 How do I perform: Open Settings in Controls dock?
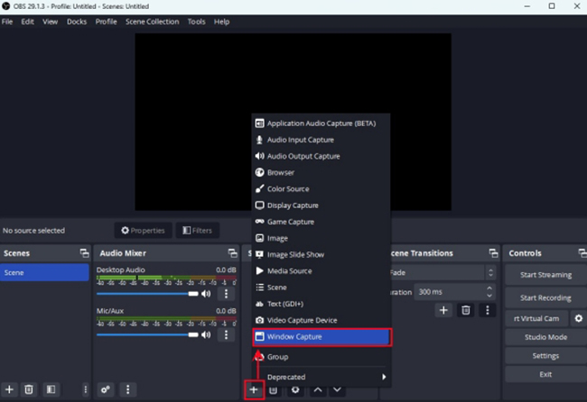[545, 356]
